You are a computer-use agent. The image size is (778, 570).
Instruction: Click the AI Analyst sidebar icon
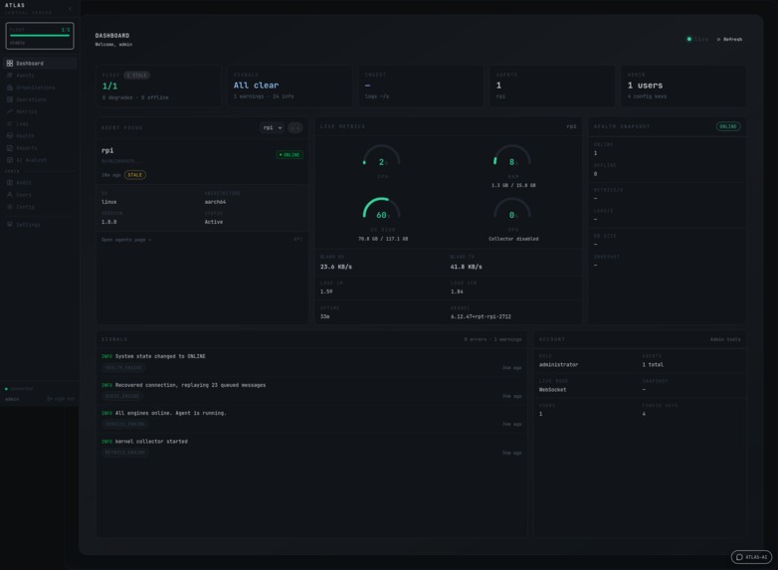coord(9,160)
